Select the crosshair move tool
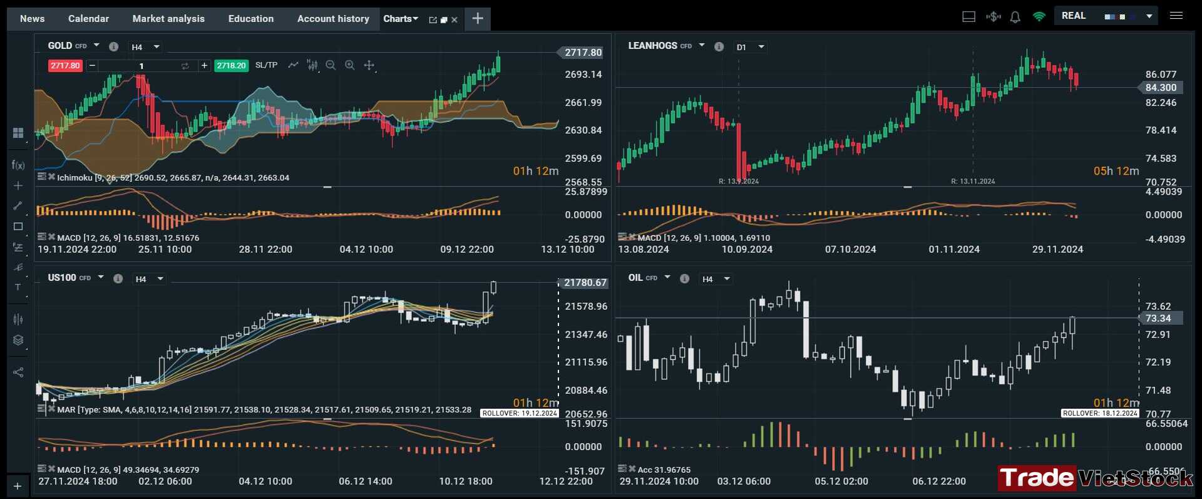 point(369,65)
